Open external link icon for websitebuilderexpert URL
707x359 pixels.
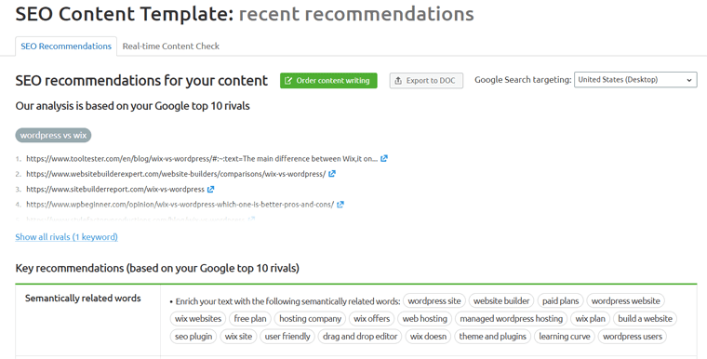(x=332, y=174)
